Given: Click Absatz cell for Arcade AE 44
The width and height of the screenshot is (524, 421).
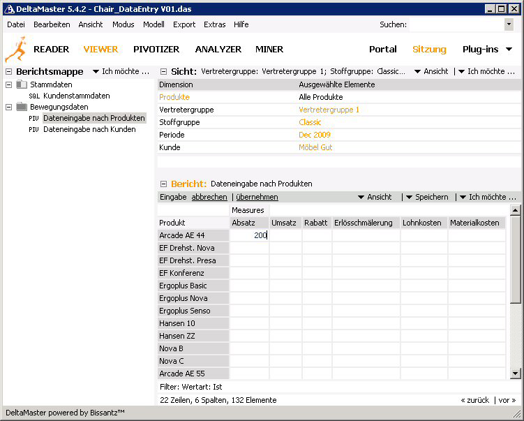Looking at the screenshot, I should tap(249, 235).
